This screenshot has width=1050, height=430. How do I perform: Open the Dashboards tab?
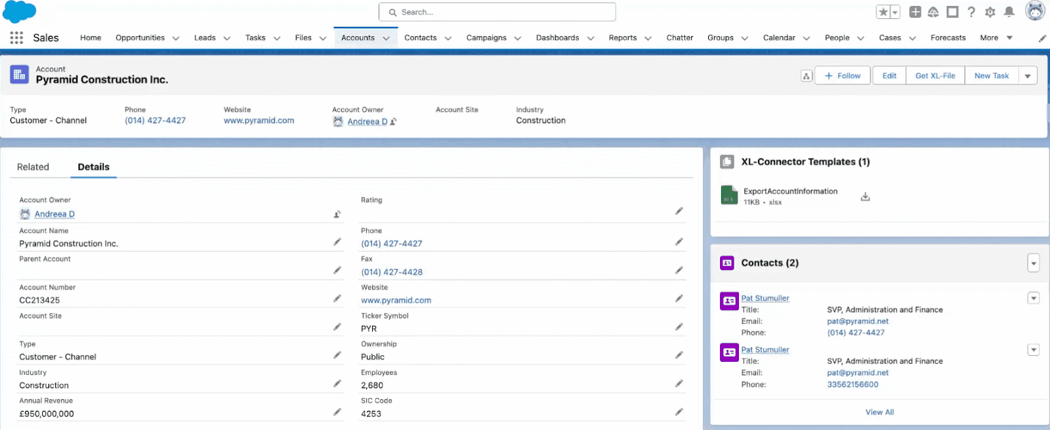point(558,38)
